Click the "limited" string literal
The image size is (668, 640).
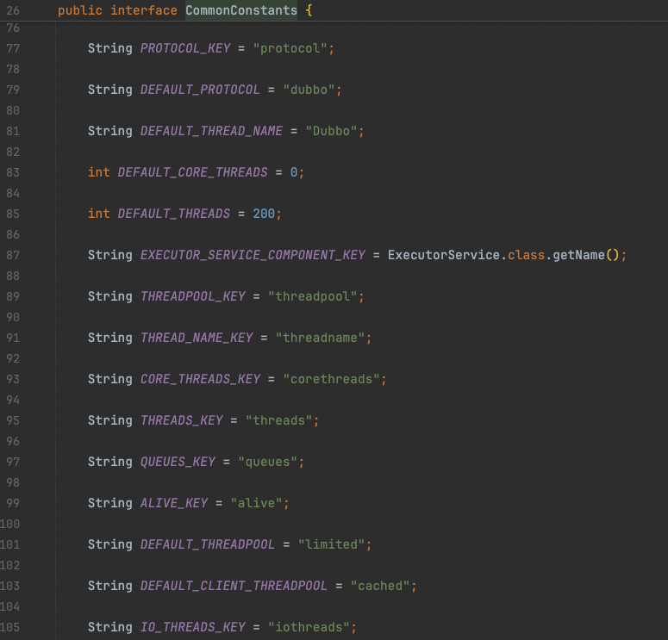[x=334, y=544]
